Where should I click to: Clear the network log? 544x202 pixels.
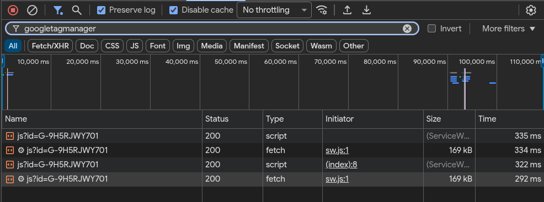tap(32, 10)
